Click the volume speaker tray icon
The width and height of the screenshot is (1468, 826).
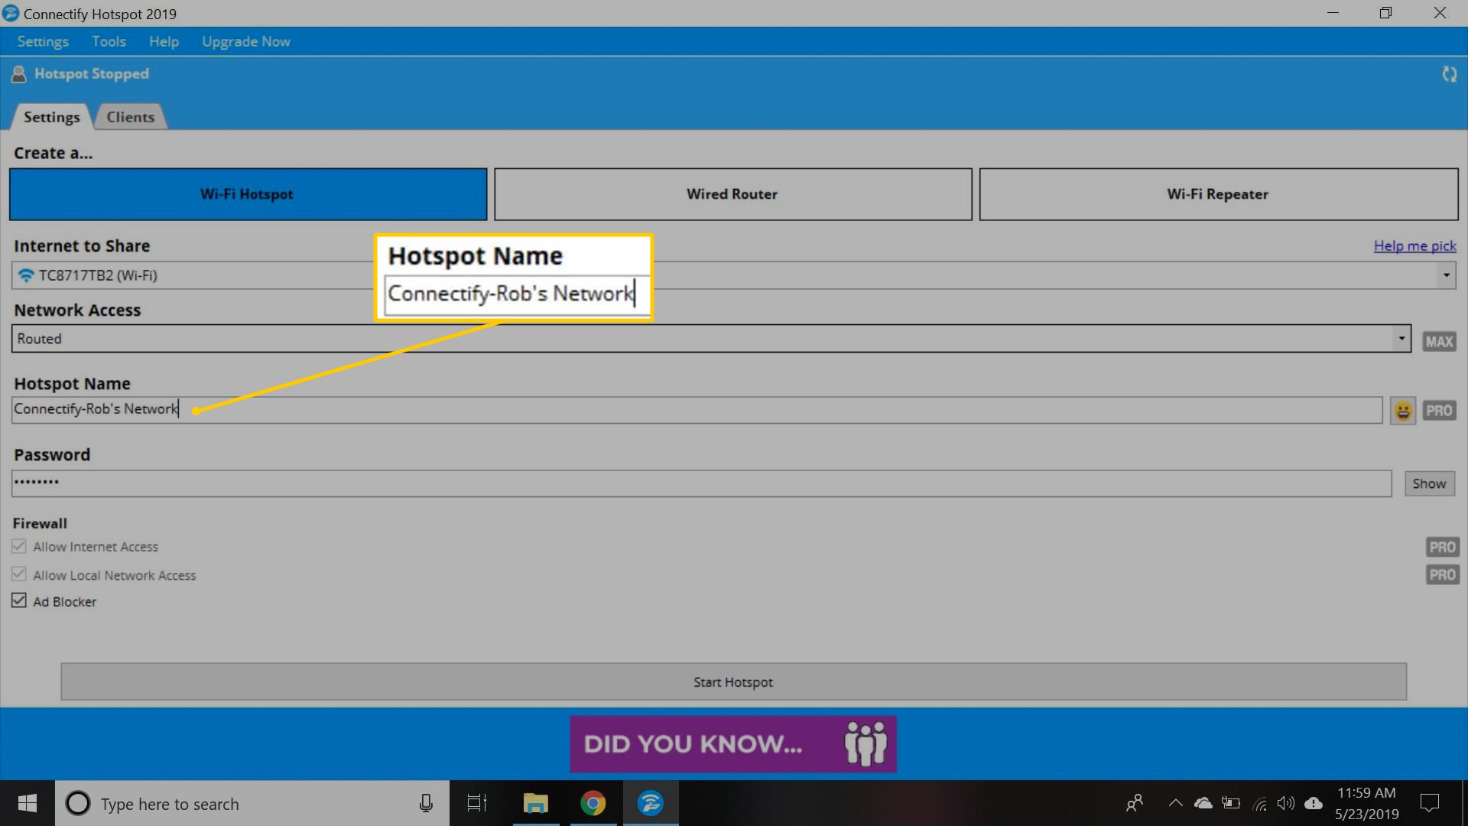[1286, 803]
